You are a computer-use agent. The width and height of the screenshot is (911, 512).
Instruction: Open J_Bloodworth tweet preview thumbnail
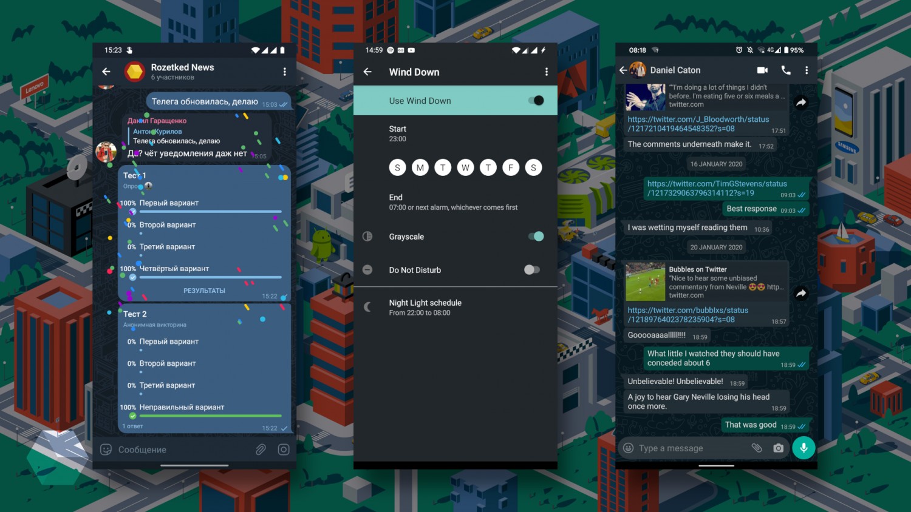pyautogui.click(x=646, y=97)
